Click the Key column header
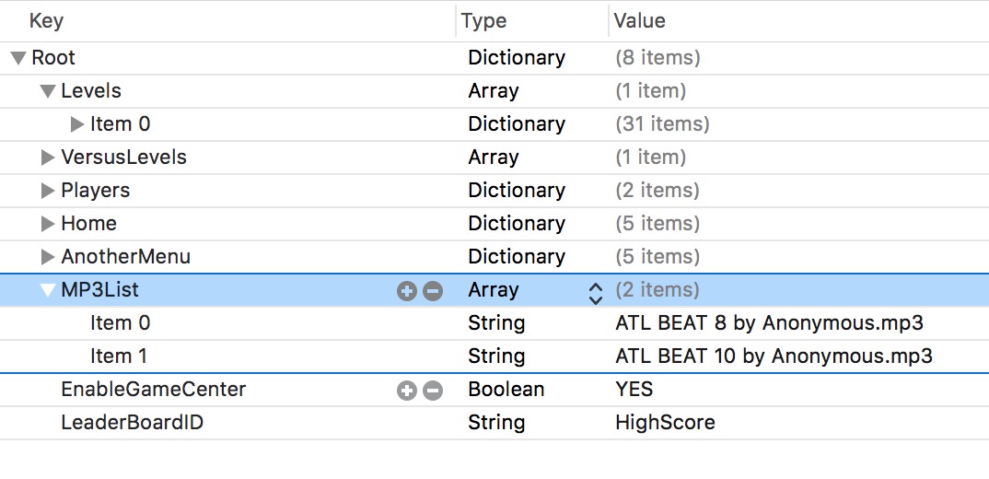The width and height of the screenshot is (989, 479). 46,20
